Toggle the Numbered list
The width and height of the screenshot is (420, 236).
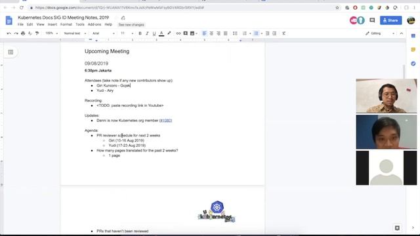click(245, 33)
